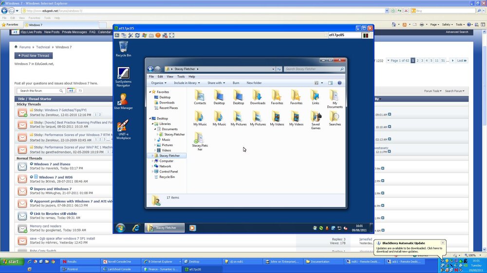Open the Explorer View menu

170,77
